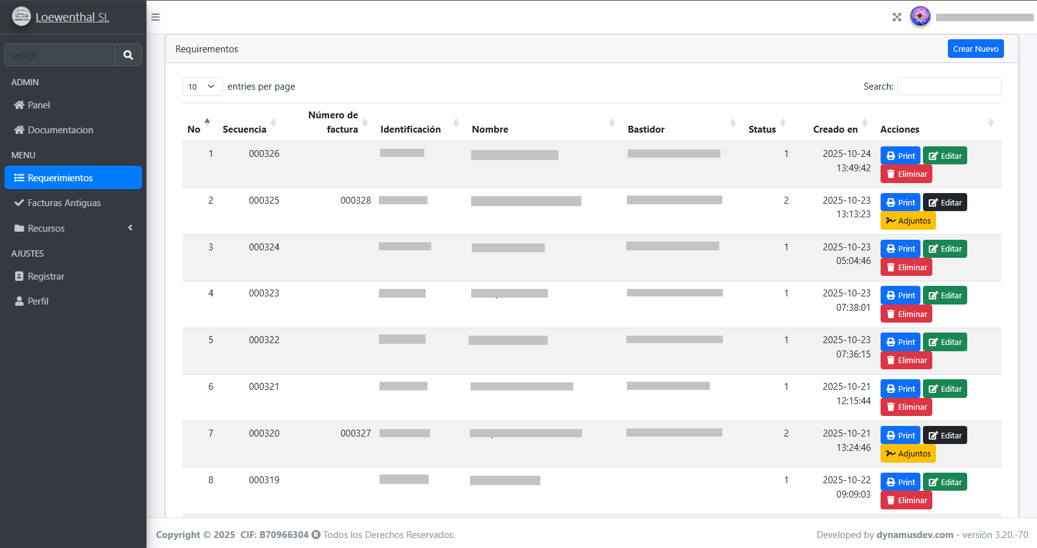Screen dimensions: 1037x548
Task: Open the Perfil menu item
Action: [38, 301]
